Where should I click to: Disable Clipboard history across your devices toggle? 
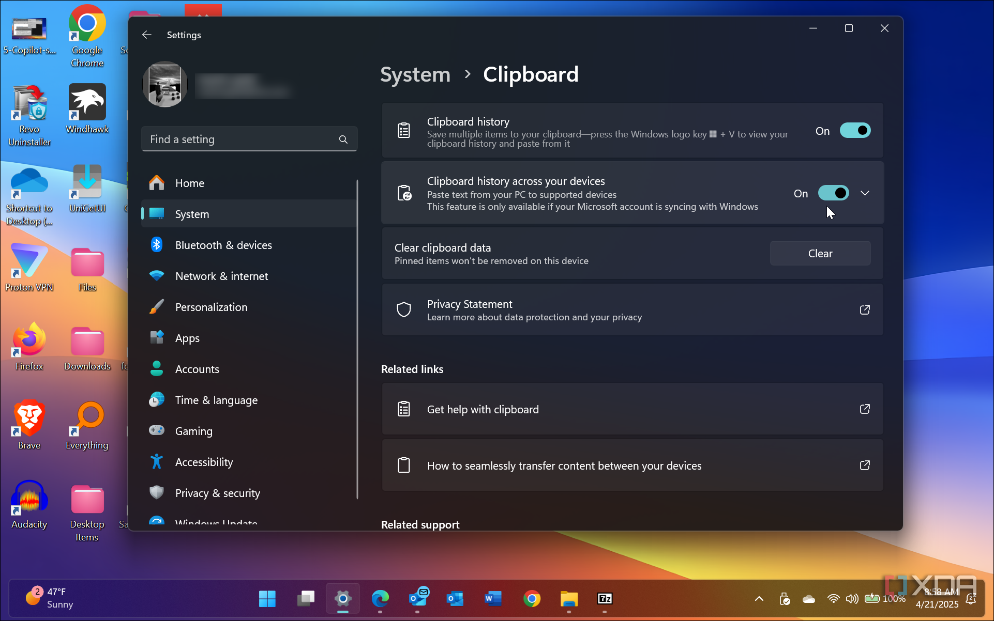pyautogui.click(x=833, y=193)
